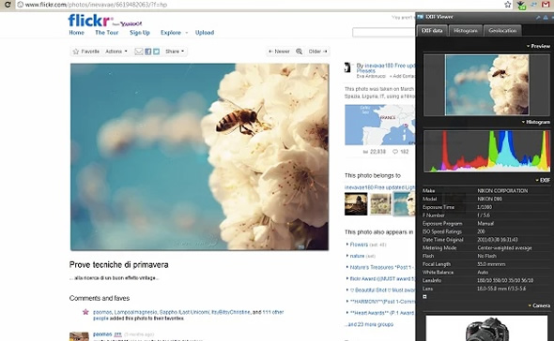
Task: Click the "NIKON CORPORATION" Make value
Action: (502, 191)
